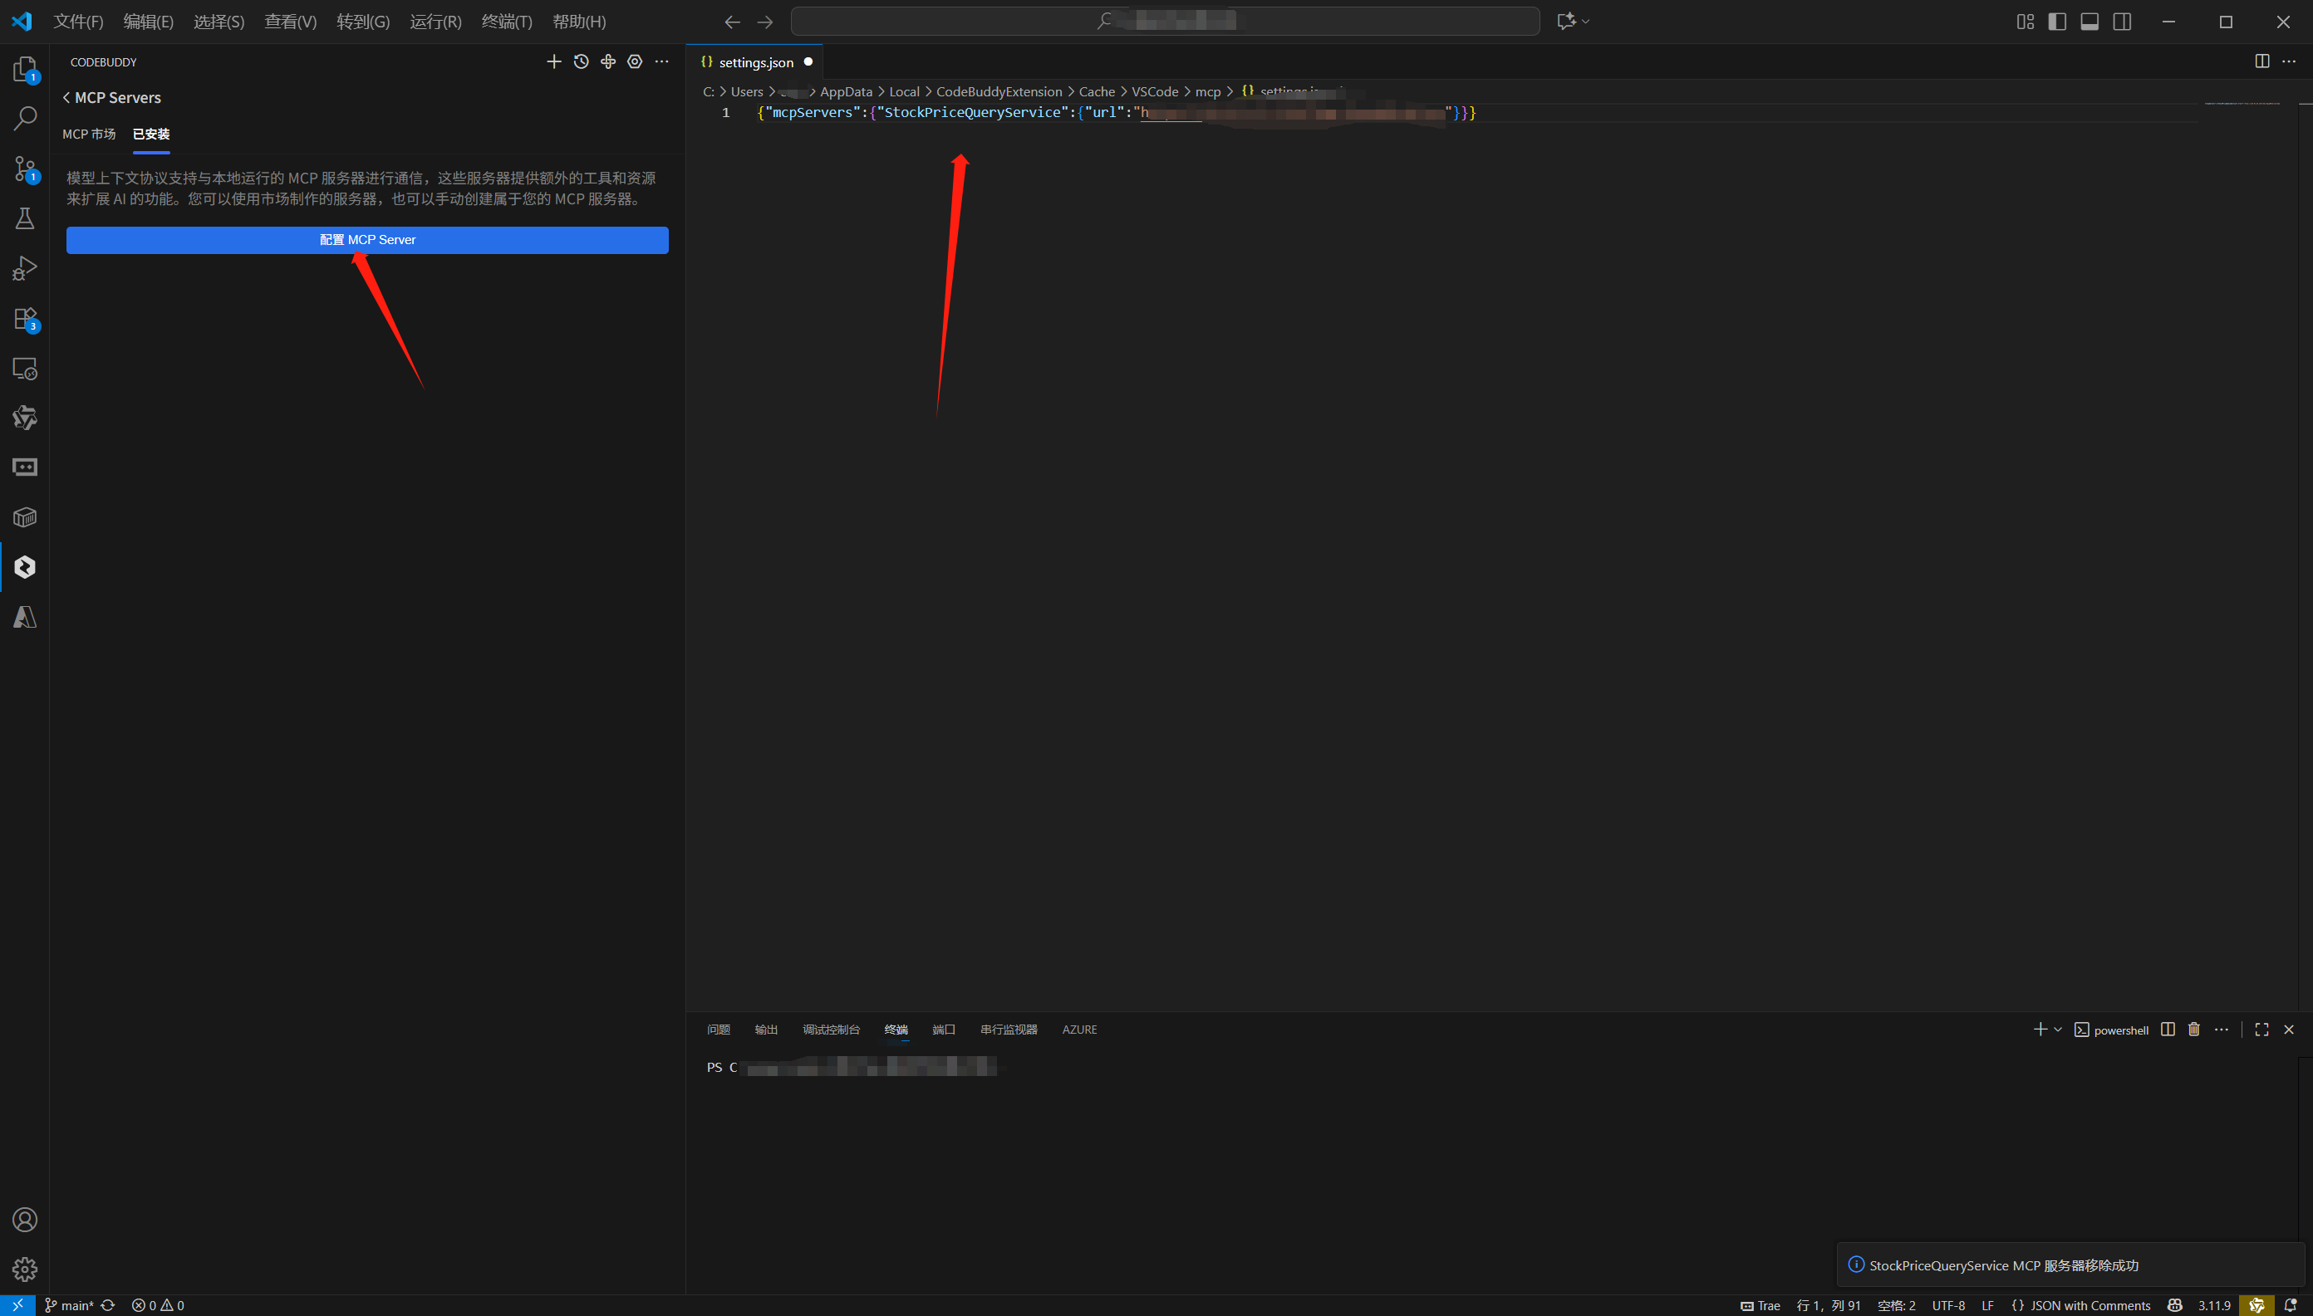The height and width of the screenshot is (1316, 2313).
Task: Open the Source Control view
Action: tap(24, 168)
